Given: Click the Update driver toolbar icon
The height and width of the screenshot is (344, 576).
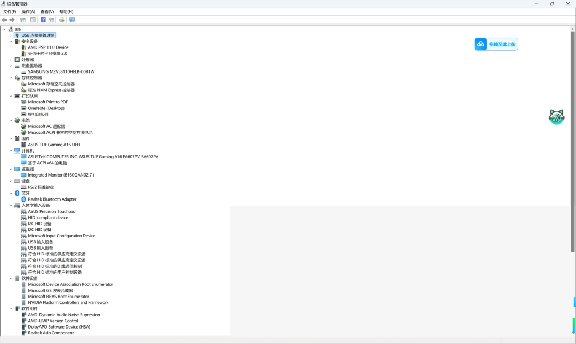Looking at the screenshot, I should click(x=62, y=20).
